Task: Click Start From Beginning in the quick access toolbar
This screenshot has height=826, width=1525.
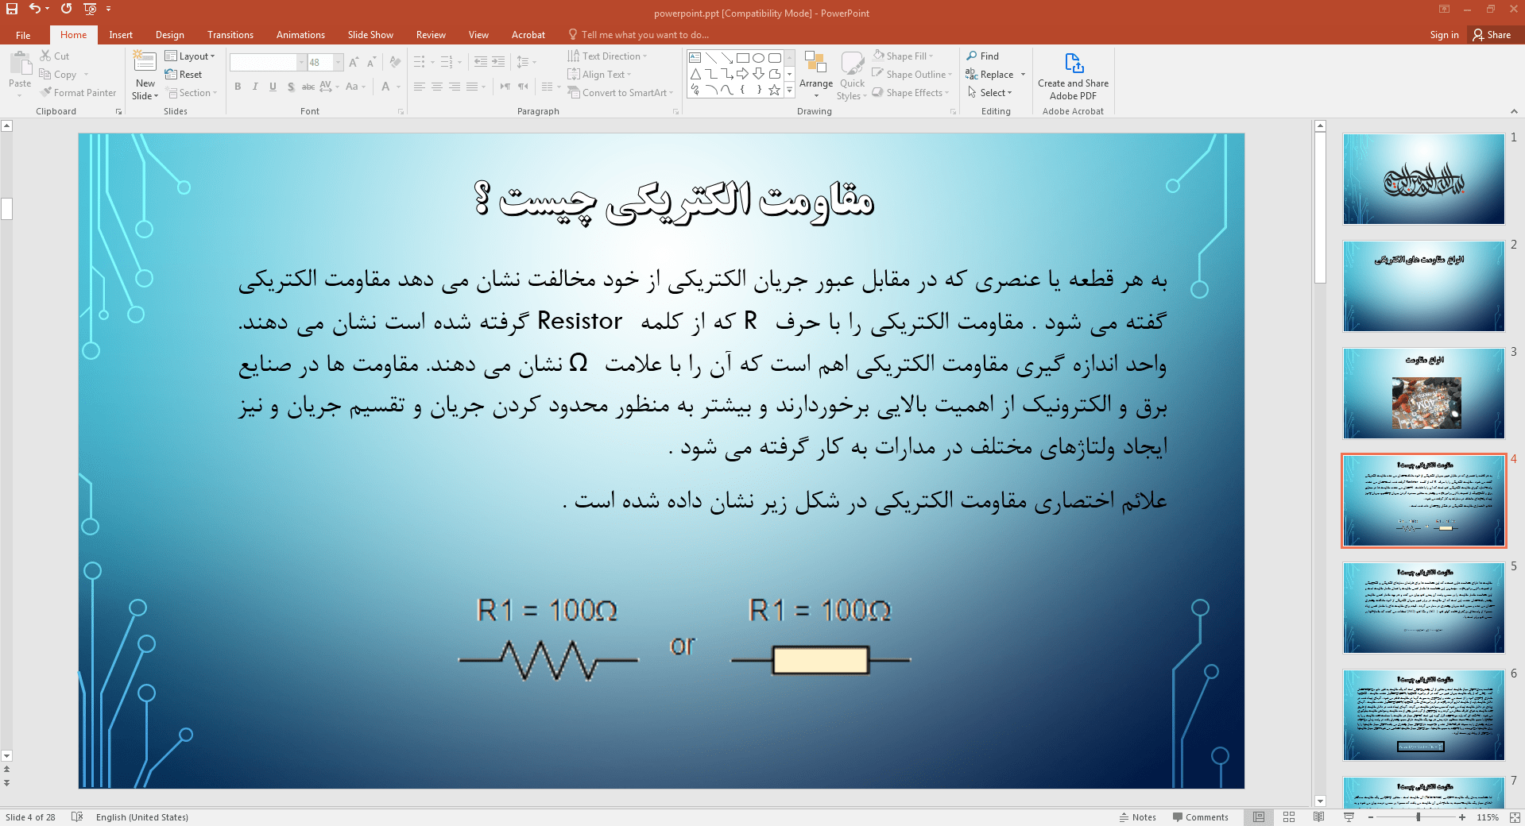Action: click(x=90, y=9)
